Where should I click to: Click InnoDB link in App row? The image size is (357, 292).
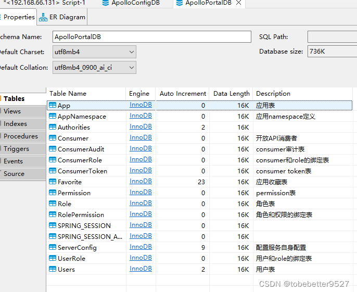pyautogui.click(x=141, y=105)
